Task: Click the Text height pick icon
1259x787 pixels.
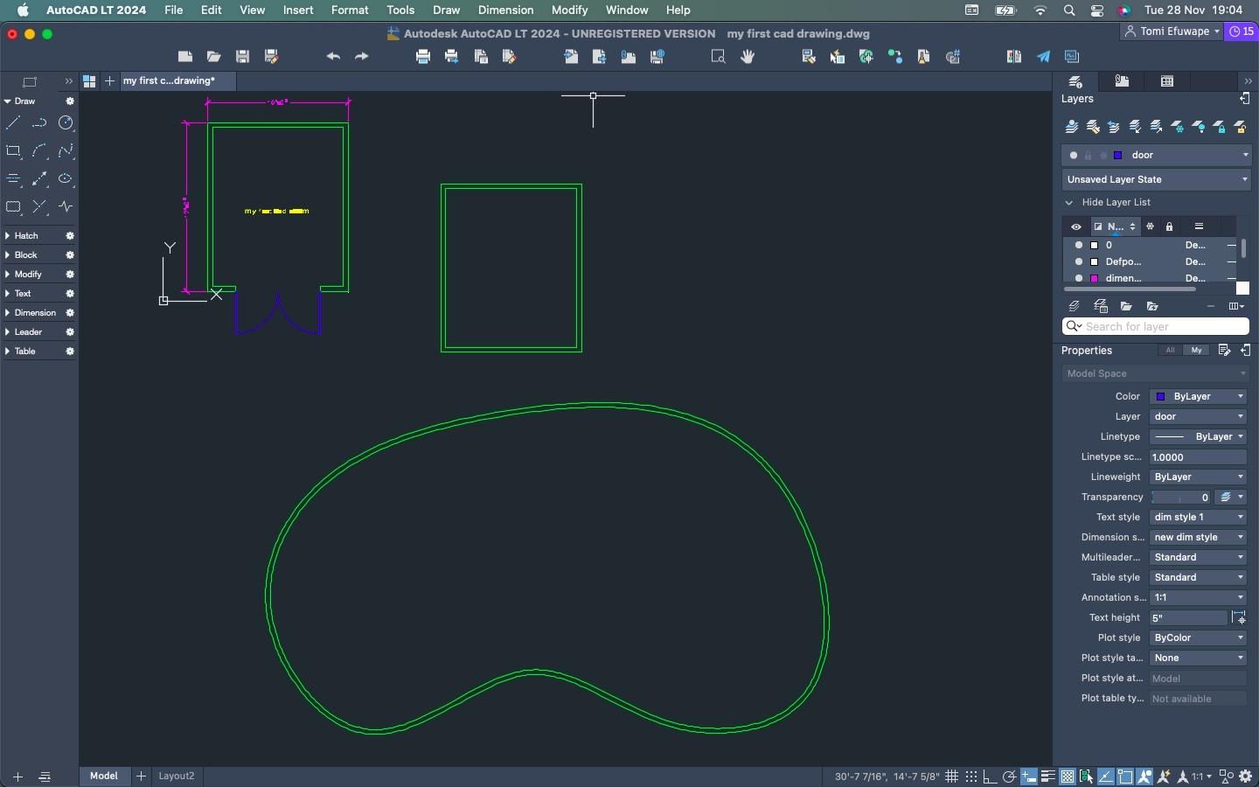Action: (1239, 618)
